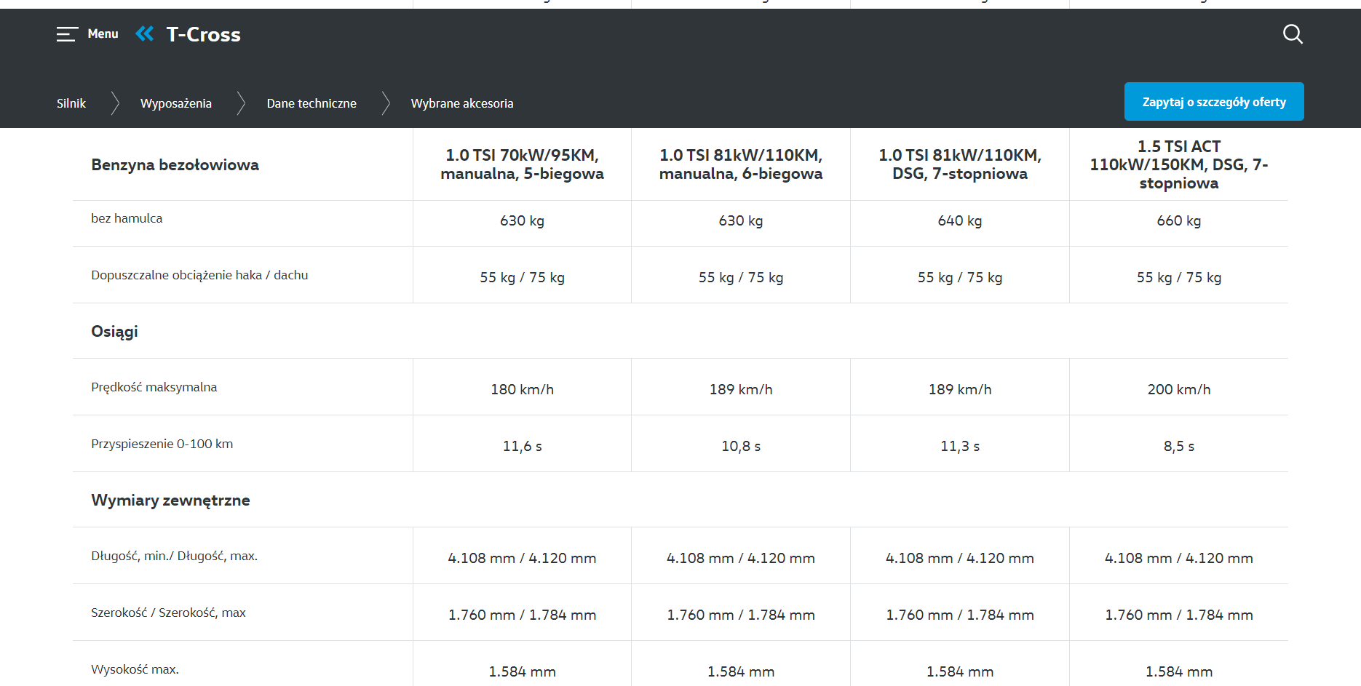Screen dimensions: 1361x686
Task: Click Prędkość maksymalna row label
Action: (x=154, y=387)
